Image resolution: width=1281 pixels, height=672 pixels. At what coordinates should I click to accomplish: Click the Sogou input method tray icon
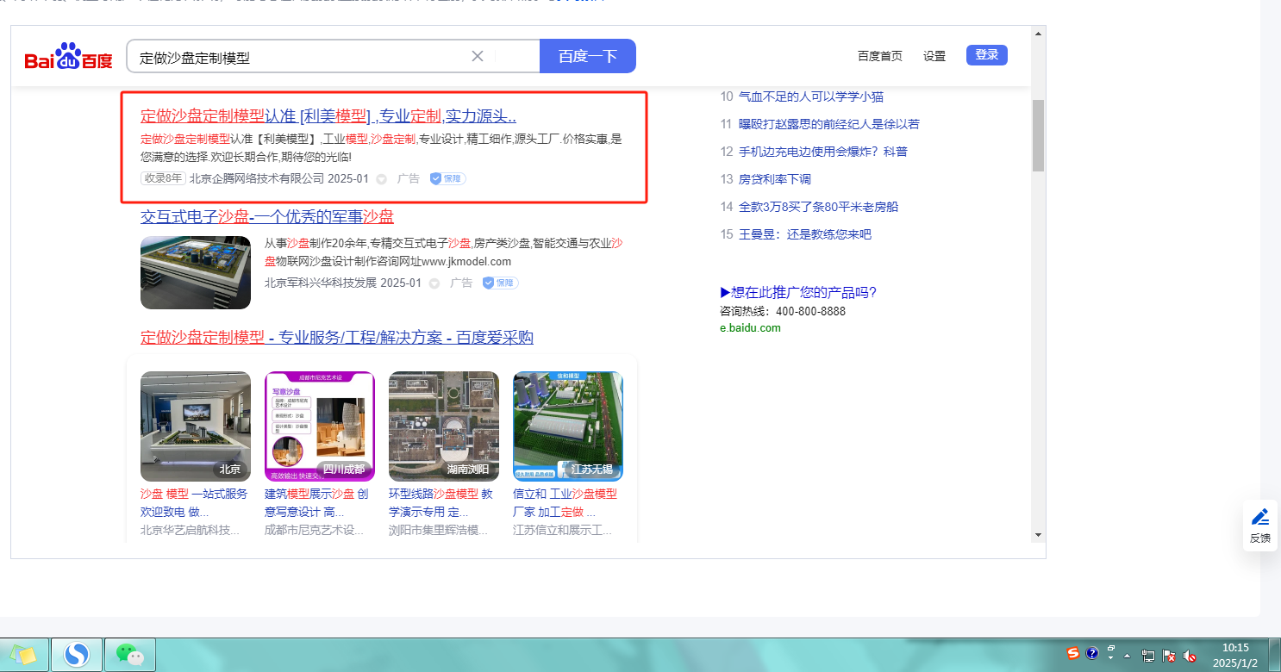[1072, 654]
